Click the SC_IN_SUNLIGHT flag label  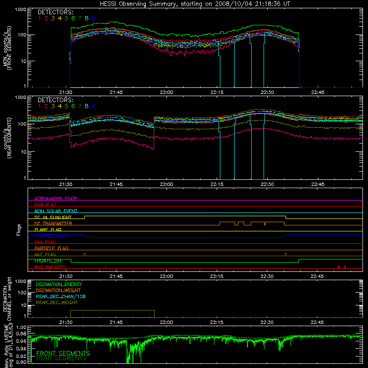[x=53, y=217]
